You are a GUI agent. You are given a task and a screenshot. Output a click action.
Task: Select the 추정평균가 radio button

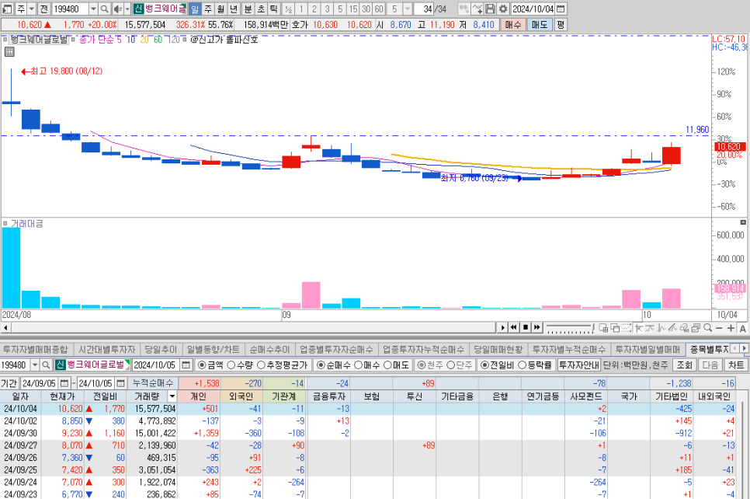pos(261,365)
